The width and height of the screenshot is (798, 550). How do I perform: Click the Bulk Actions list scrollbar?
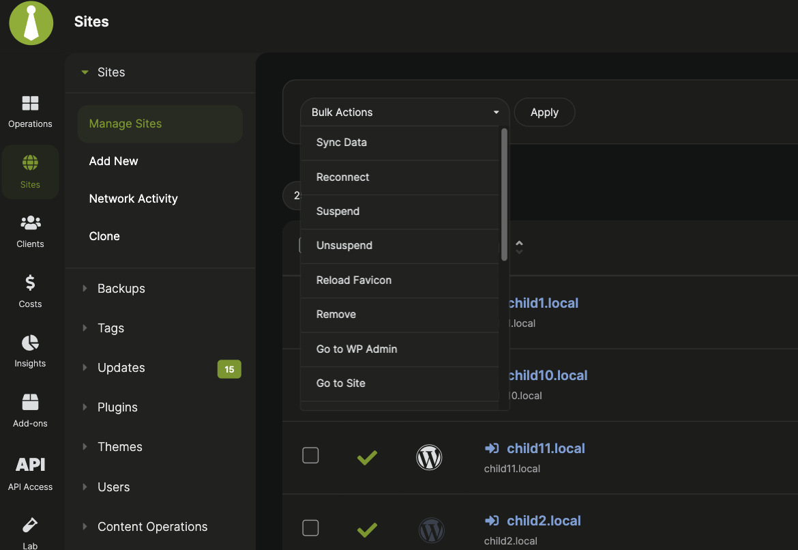pyautogui.click(x=504, y=194)
